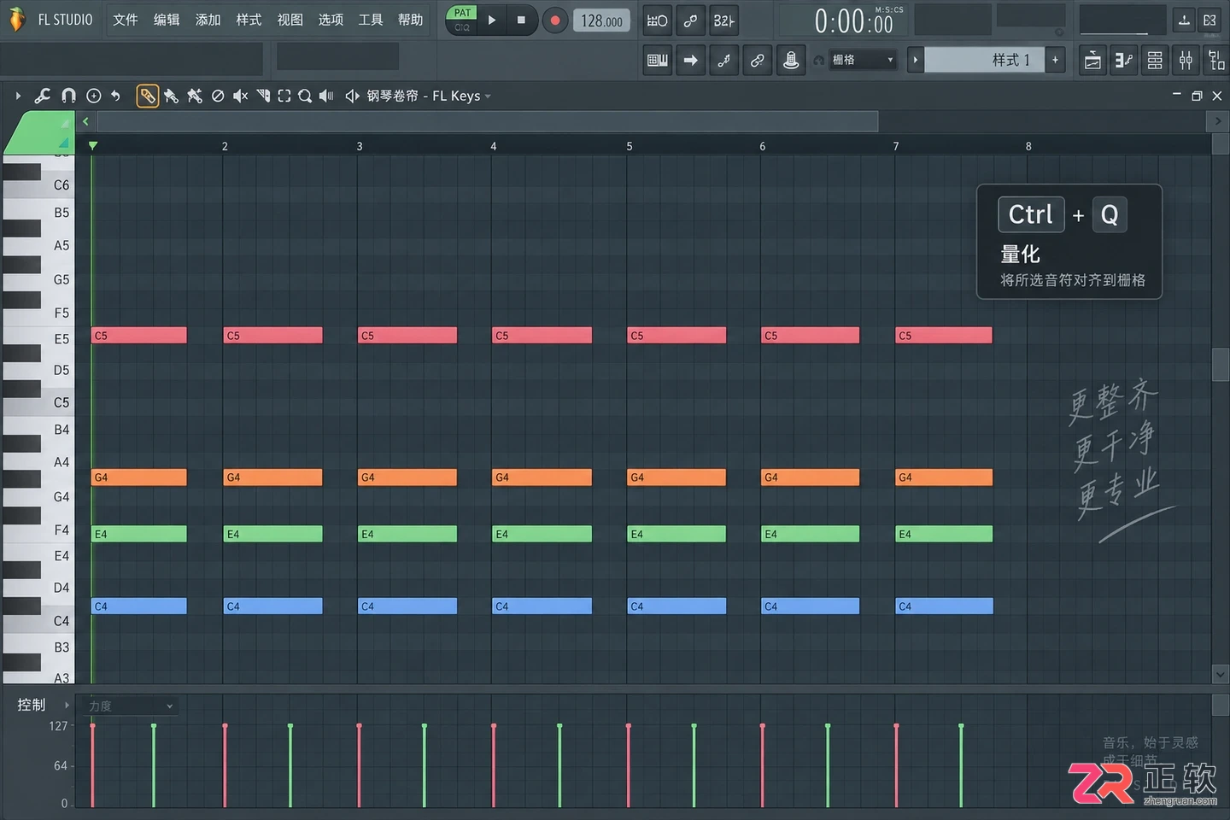Click the left arrow of the horizontal scrollbar
Viewport: 1230px width, 820px height.
pyautogui.click(x=86, y=122)
